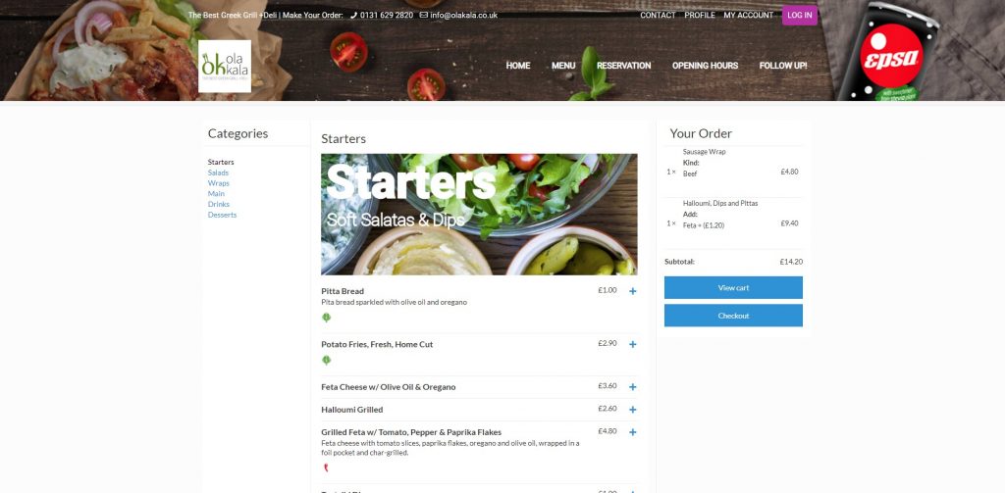This screenshot has width=1005, height=493.
Task: Click the View cart button
Action: (x=733, y=288)
